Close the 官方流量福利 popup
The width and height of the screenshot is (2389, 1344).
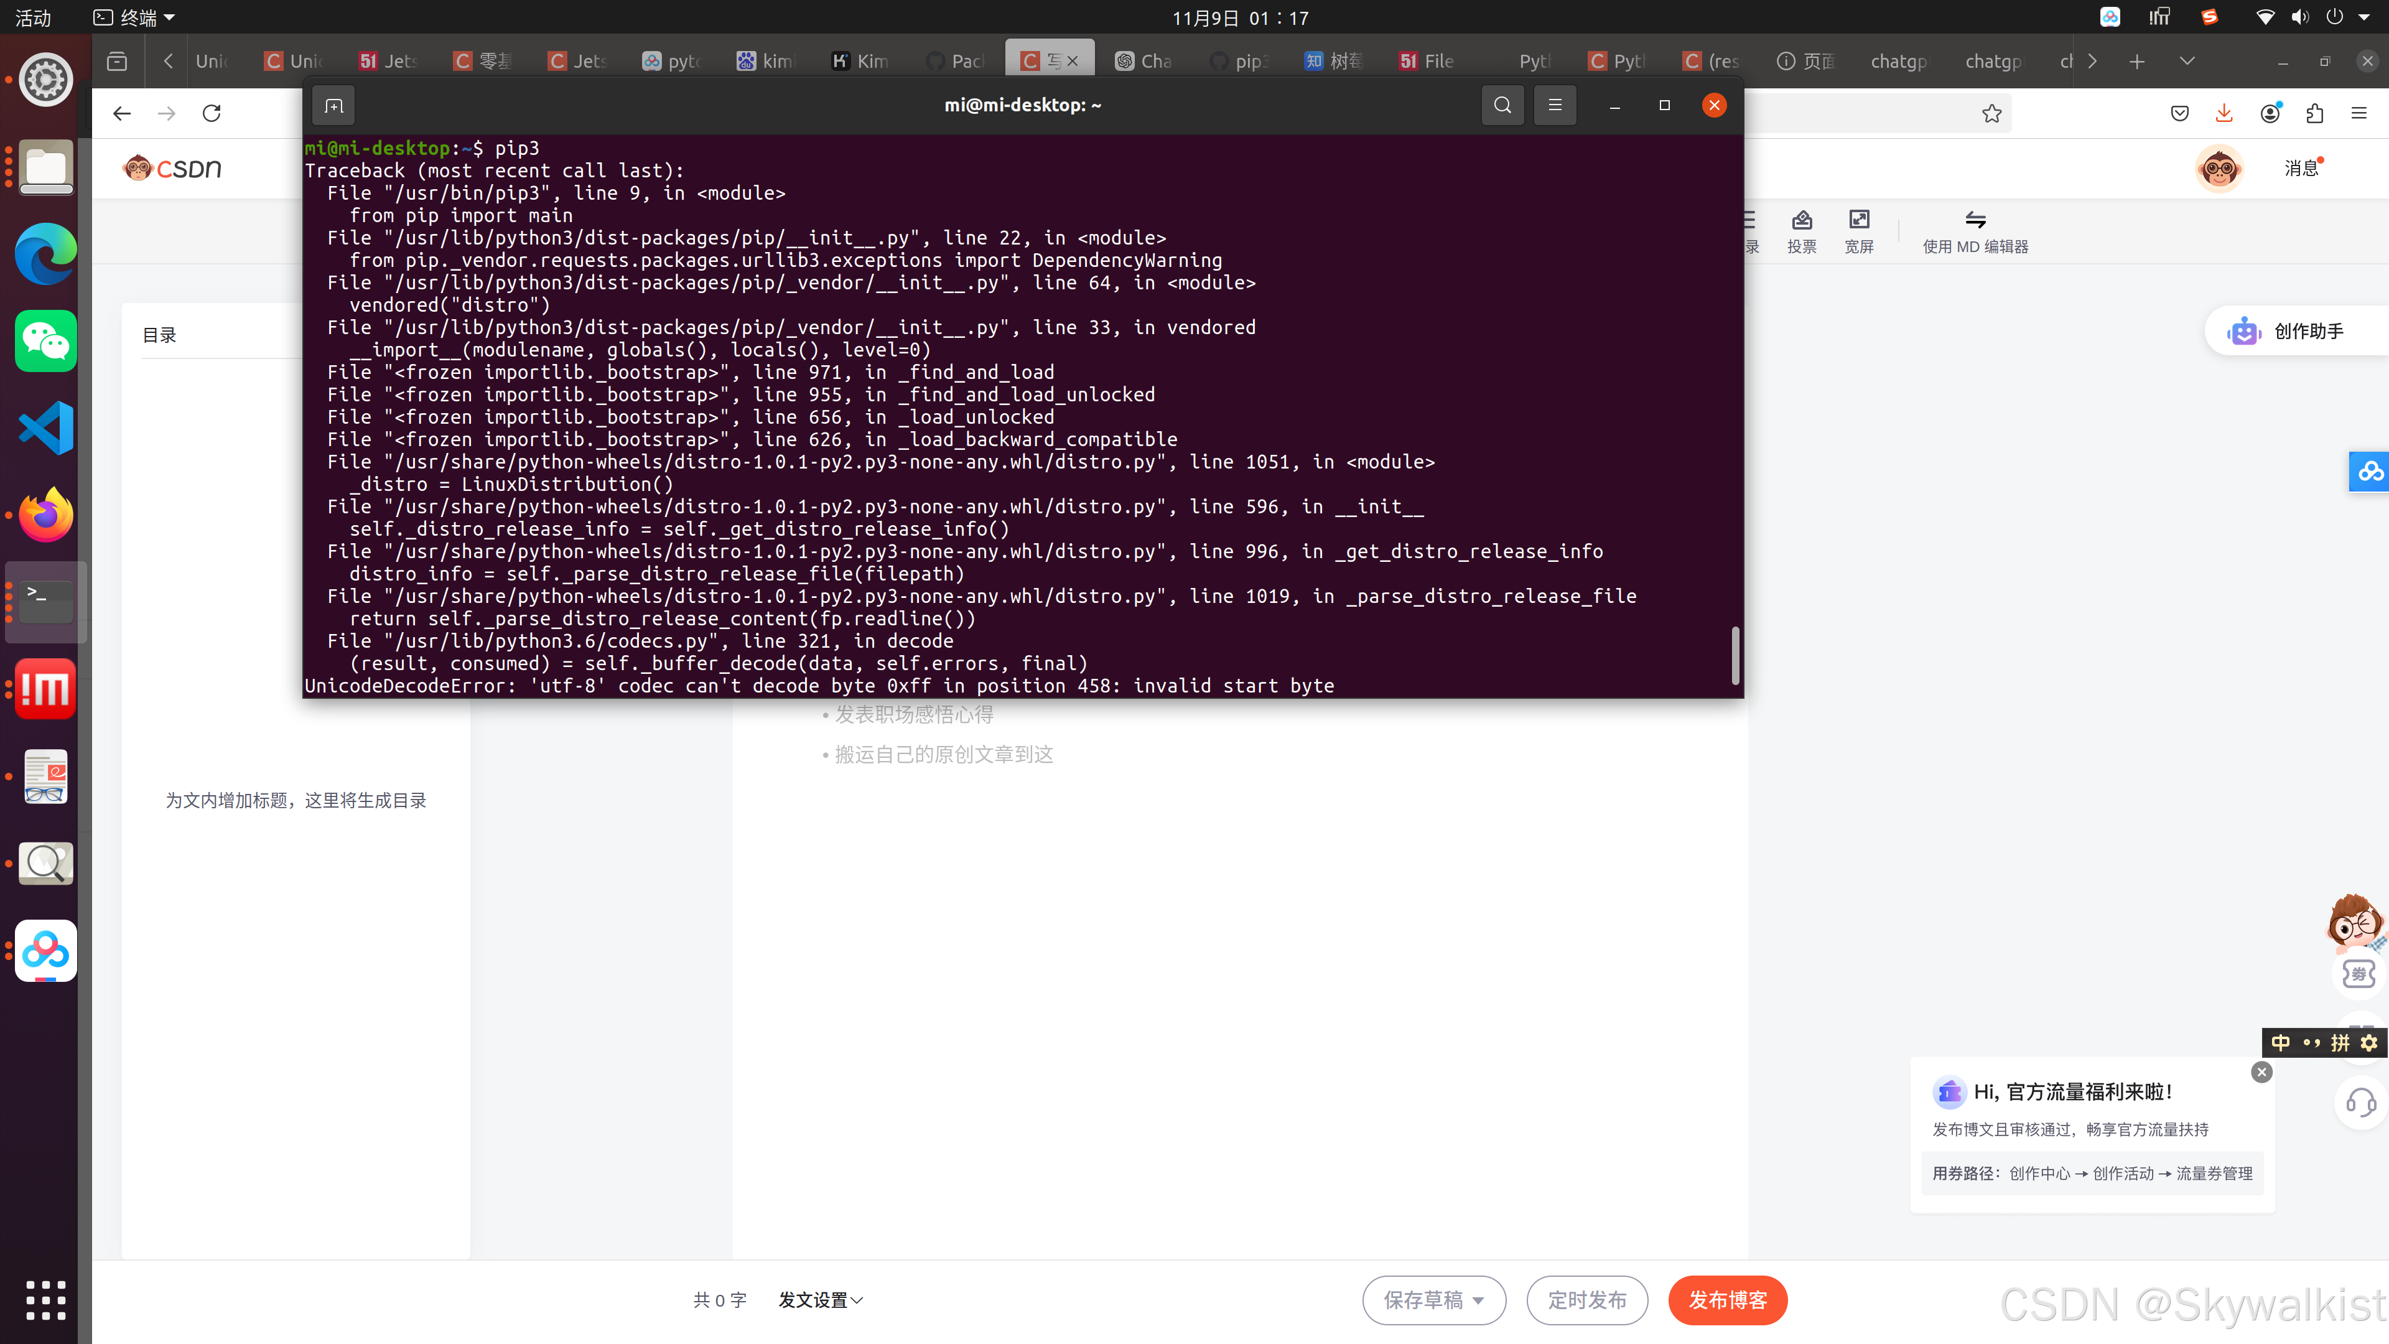point(2262,1071)
